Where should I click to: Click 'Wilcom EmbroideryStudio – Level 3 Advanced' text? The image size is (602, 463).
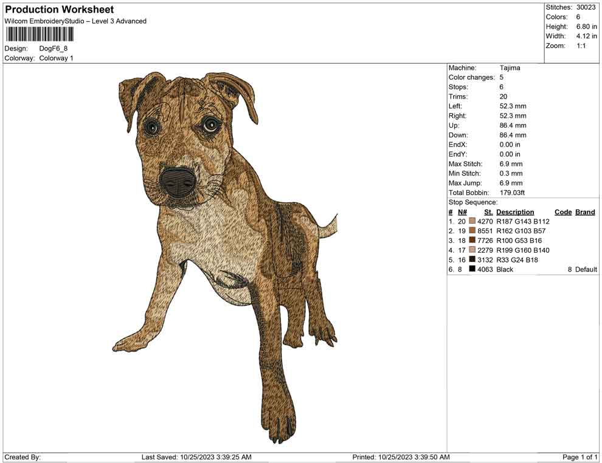(75, 21)
